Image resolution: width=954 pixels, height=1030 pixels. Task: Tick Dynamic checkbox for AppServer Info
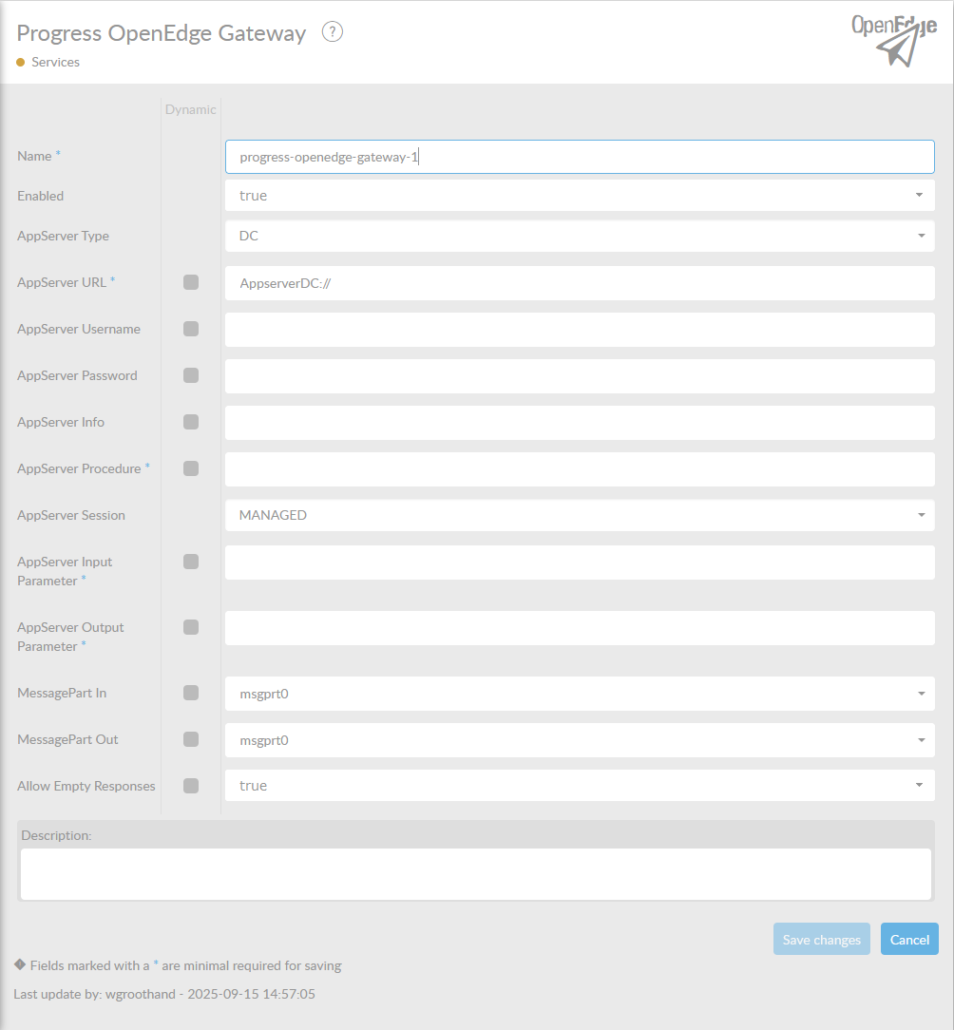coord(191,422)
